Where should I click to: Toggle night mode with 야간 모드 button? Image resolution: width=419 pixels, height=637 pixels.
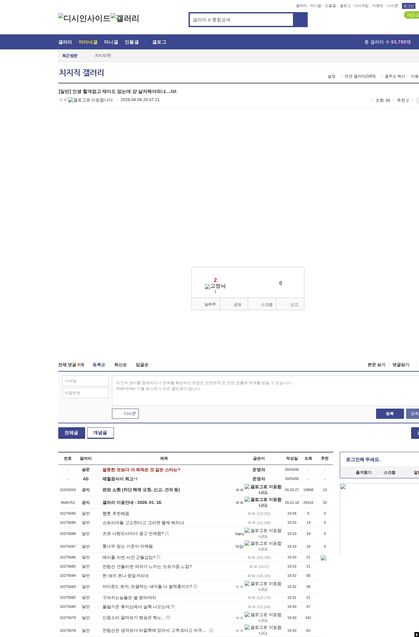(412, 15)
